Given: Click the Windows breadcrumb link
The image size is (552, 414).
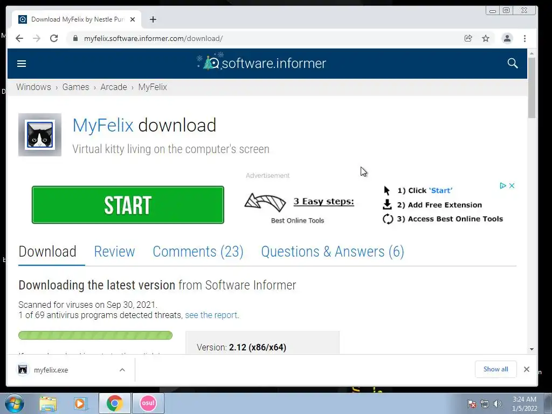Looking at the screenshot, I should 33,87.
